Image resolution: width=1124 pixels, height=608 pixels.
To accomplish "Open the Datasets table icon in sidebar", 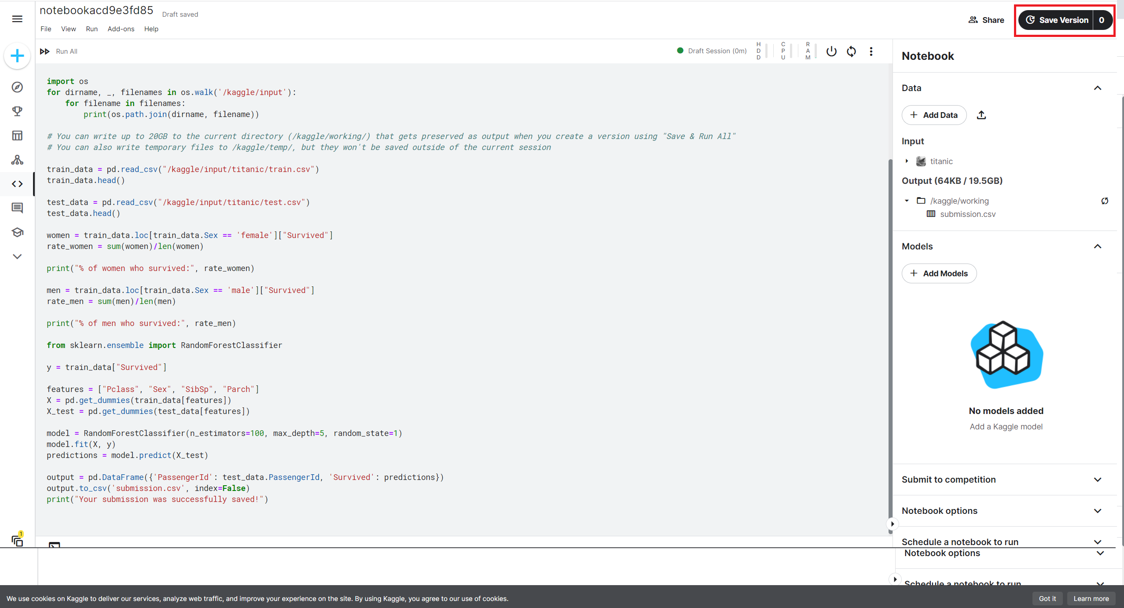I will 17,136.
